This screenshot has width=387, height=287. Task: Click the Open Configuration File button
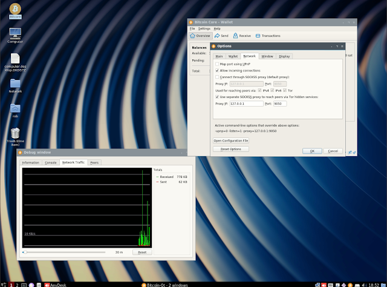231,140
